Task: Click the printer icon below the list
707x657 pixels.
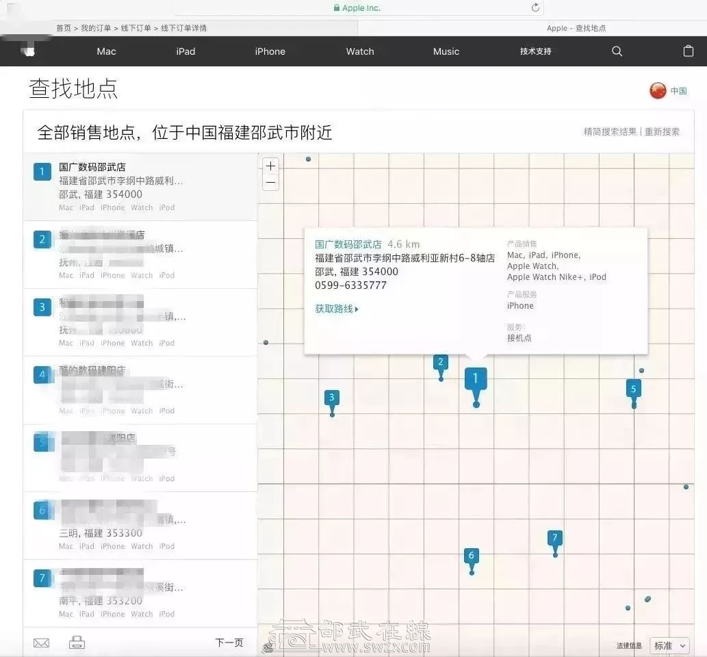Action: pos(77,643)
